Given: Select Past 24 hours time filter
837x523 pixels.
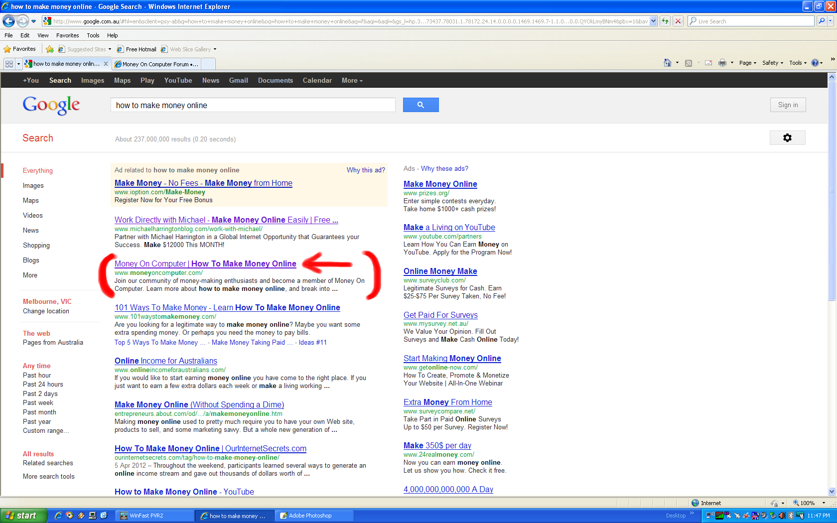Looking at the screenshot, I should 43,384.
